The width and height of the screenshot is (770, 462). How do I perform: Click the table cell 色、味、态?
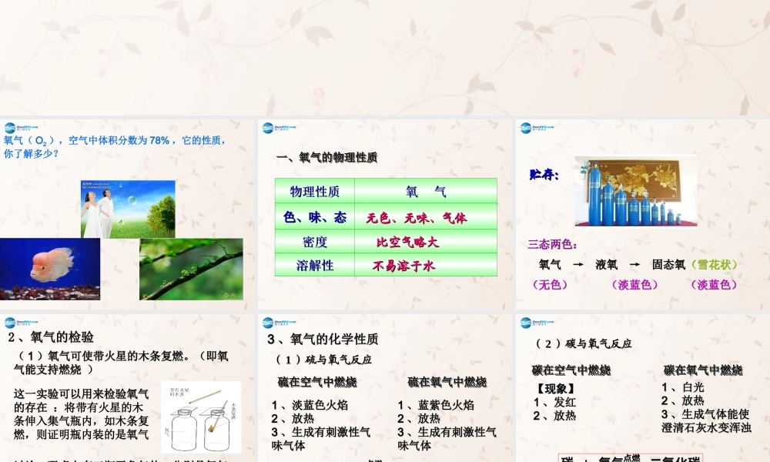315,217
